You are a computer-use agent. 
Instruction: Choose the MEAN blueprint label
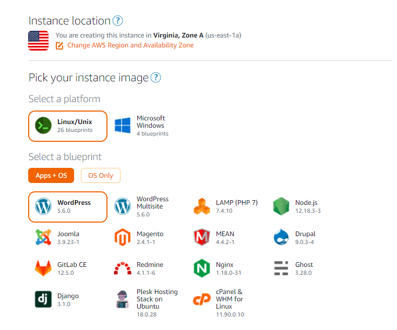tap(225, 234)
